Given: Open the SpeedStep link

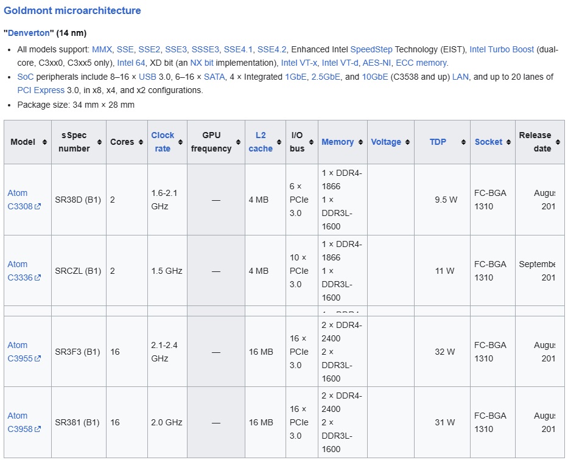Looking at the screenshot, I should (371, 49).
